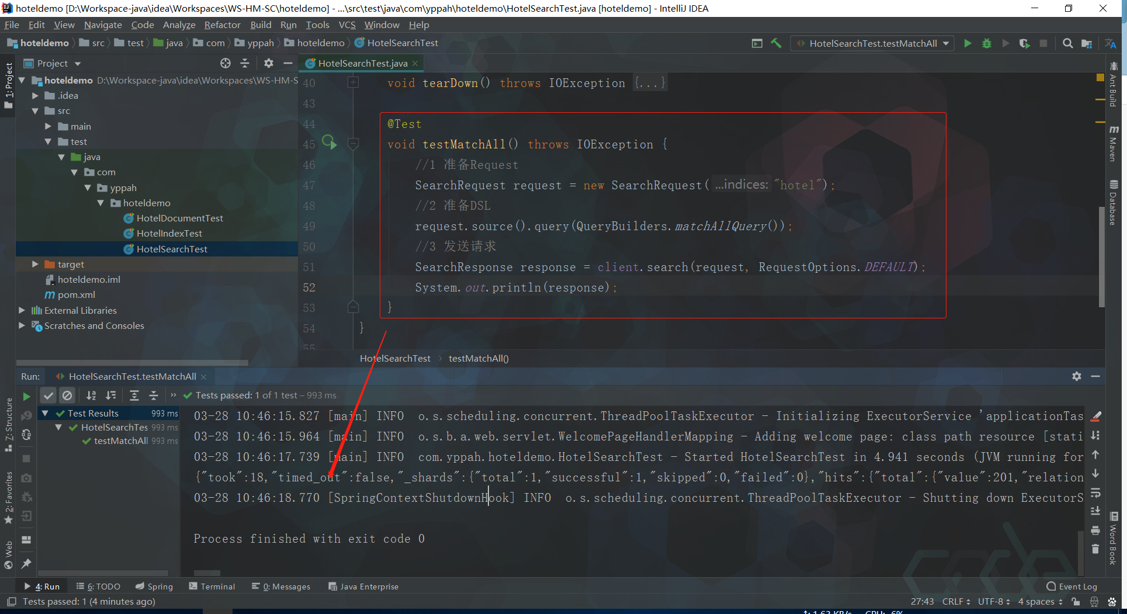Collapse the Test Results tree node
This screenshot has height=614, width=1127.
[45, 413]
